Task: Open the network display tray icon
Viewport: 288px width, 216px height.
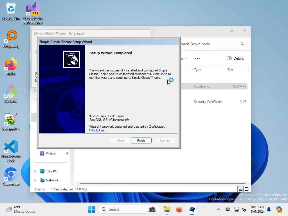Action: pyautogui.click(x=237, y=209)
